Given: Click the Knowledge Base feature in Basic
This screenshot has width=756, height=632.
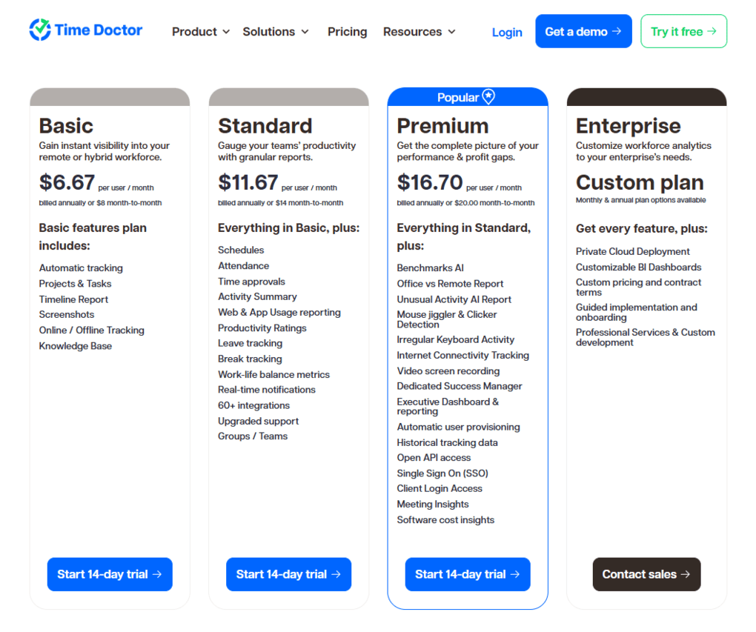Looking at the screenshot, I should pos(76,345).
